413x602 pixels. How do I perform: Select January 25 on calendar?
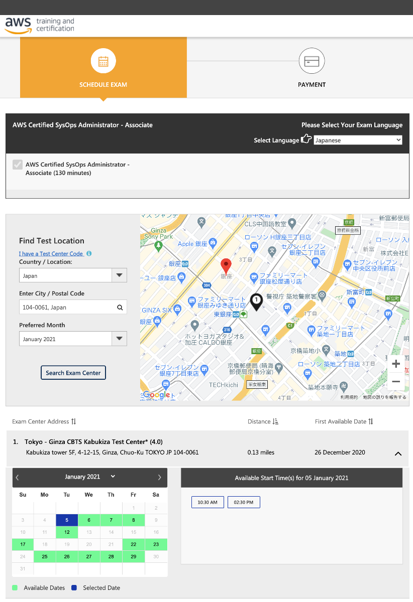[45, 556]
